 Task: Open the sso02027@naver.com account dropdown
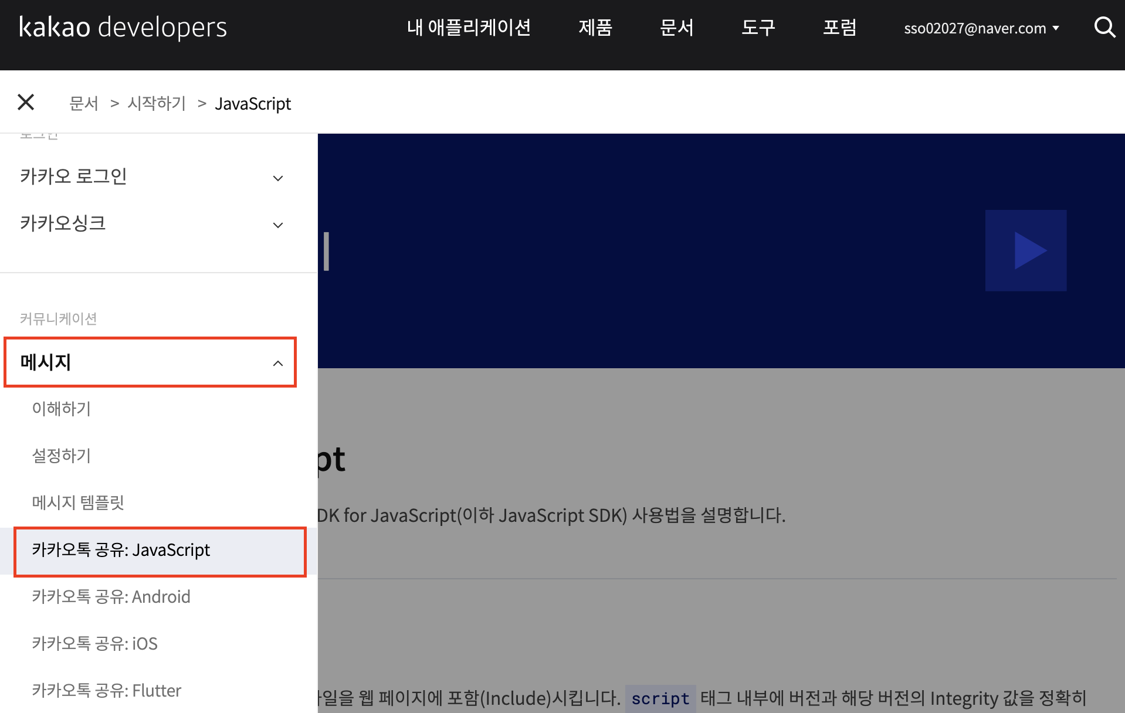tap(981, 28)
